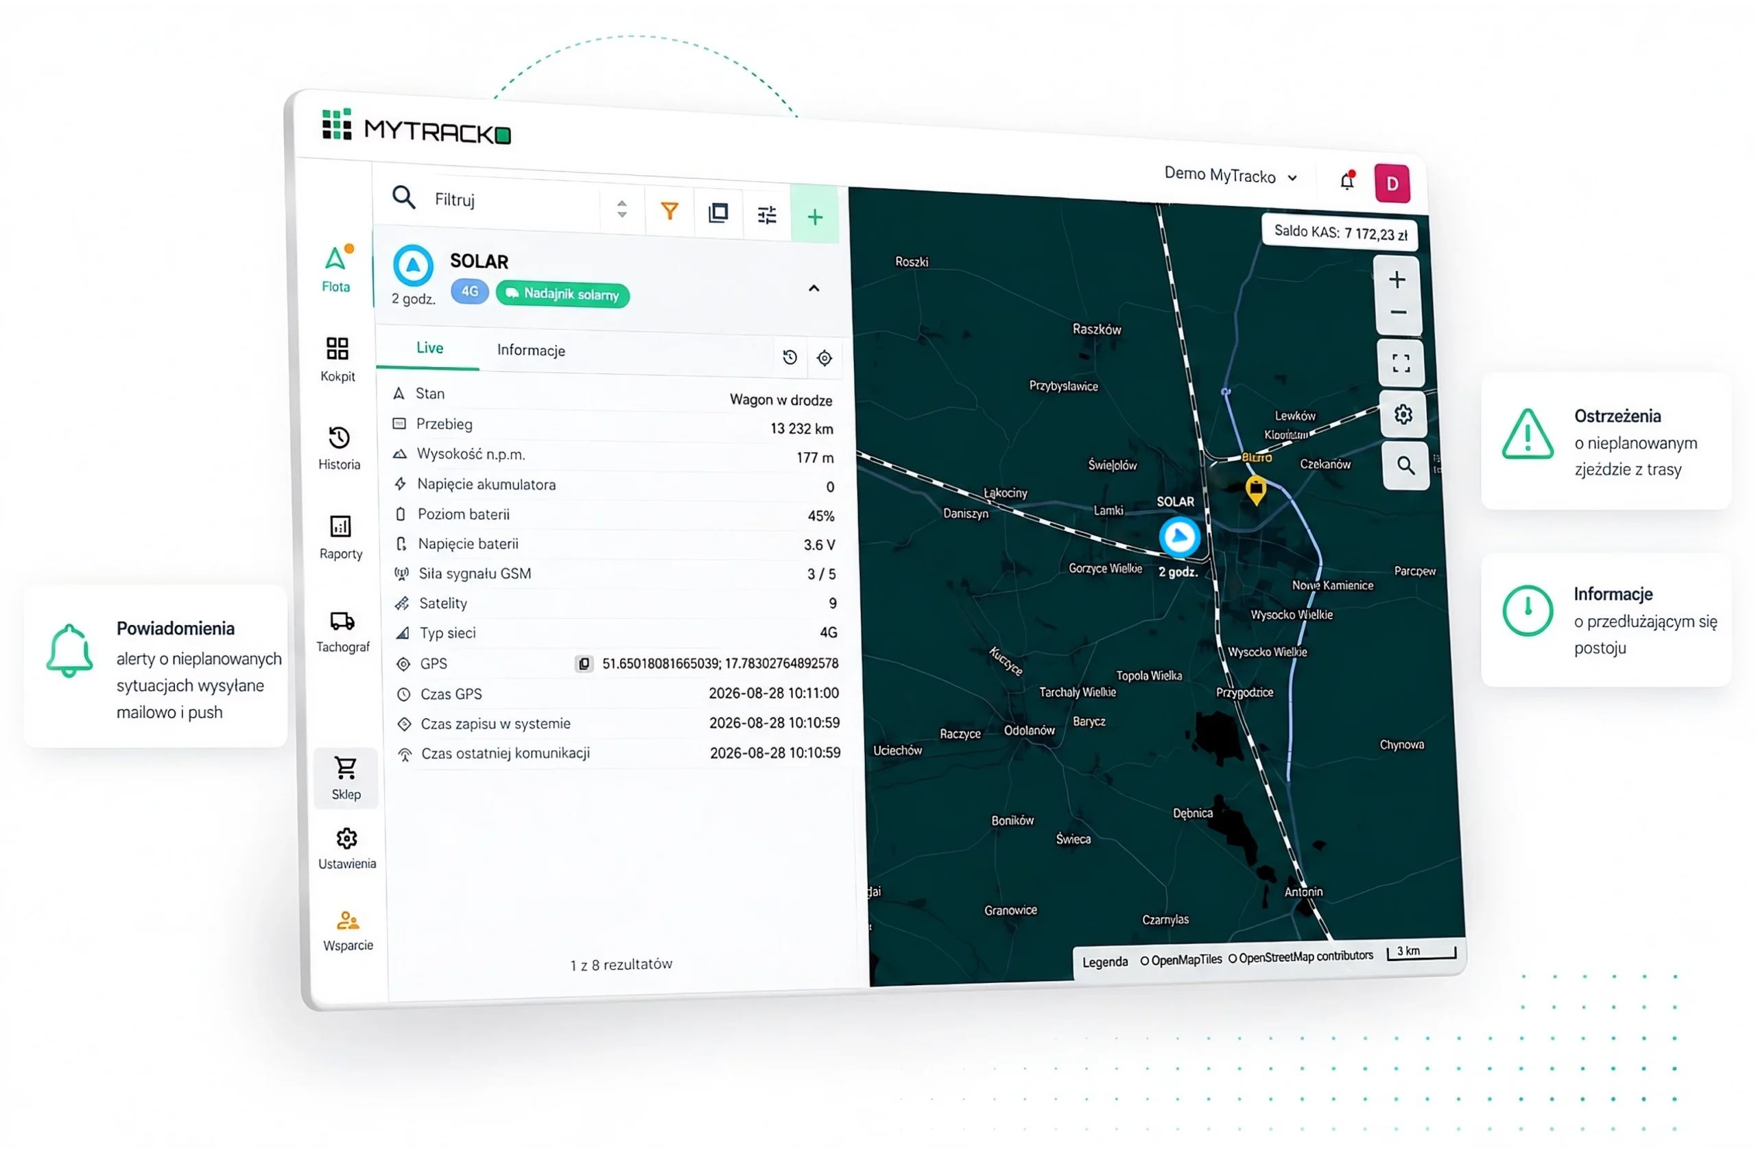This screenshot has width=1756, height=1171.
Task: Toggle fullscreen map view
Action: pos(1401,364)
